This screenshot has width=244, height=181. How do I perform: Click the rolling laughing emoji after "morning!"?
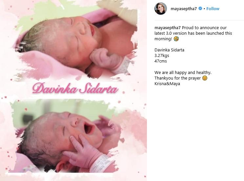(x=176, y=39)
